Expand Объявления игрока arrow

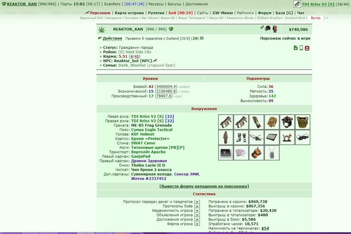pyautogui.click(x=197, y=215)
